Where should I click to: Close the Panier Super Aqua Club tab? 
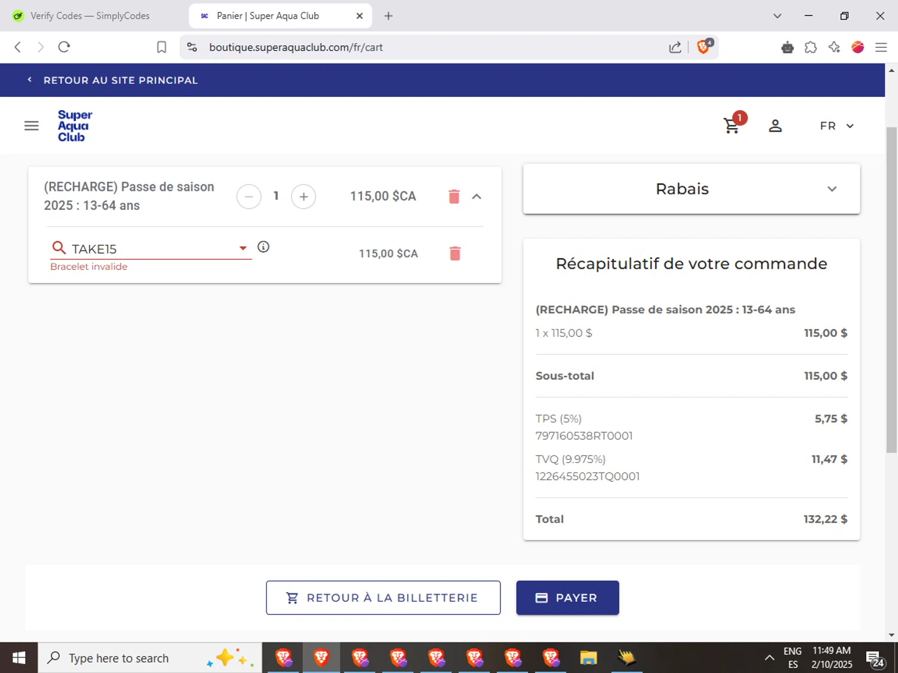359,16
